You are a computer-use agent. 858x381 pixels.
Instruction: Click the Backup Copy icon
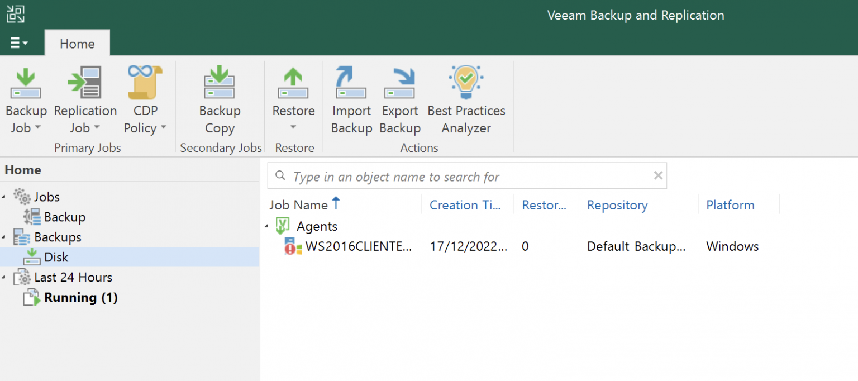(220, 84)
